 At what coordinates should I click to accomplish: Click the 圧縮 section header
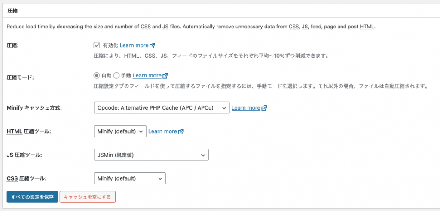[13, 11]
